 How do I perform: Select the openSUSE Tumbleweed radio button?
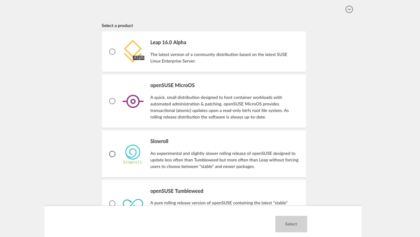click(112, 203)
